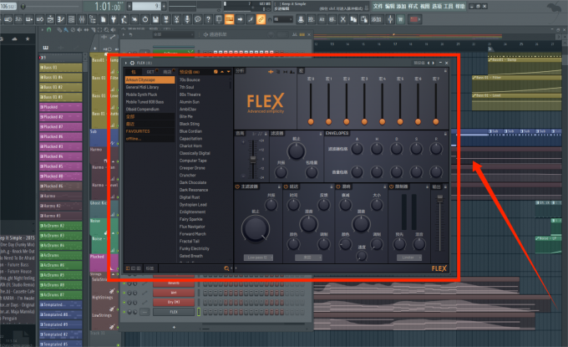Toggle the reverb section power button
The width and height of the screenshot is (568, 347).
(x=339, y=186)
